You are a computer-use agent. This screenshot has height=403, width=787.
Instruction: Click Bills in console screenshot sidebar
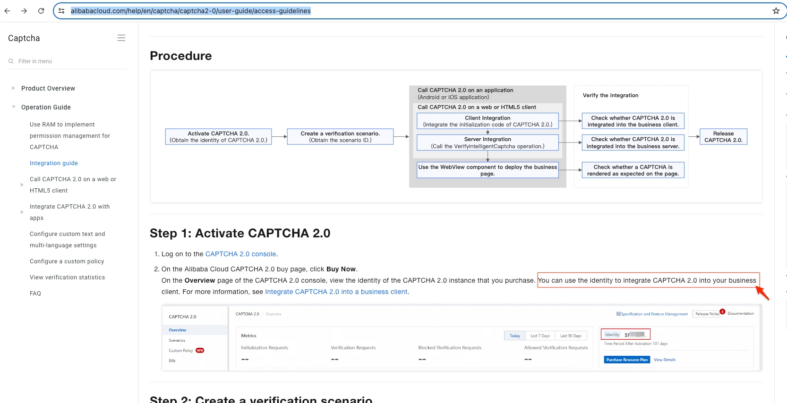tap(172, 361)
